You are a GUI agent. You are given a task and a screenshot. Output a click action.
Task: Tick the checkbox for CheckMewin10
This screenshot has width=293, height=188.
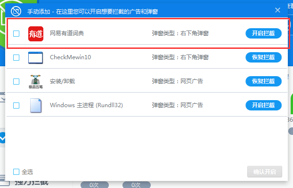16,57
